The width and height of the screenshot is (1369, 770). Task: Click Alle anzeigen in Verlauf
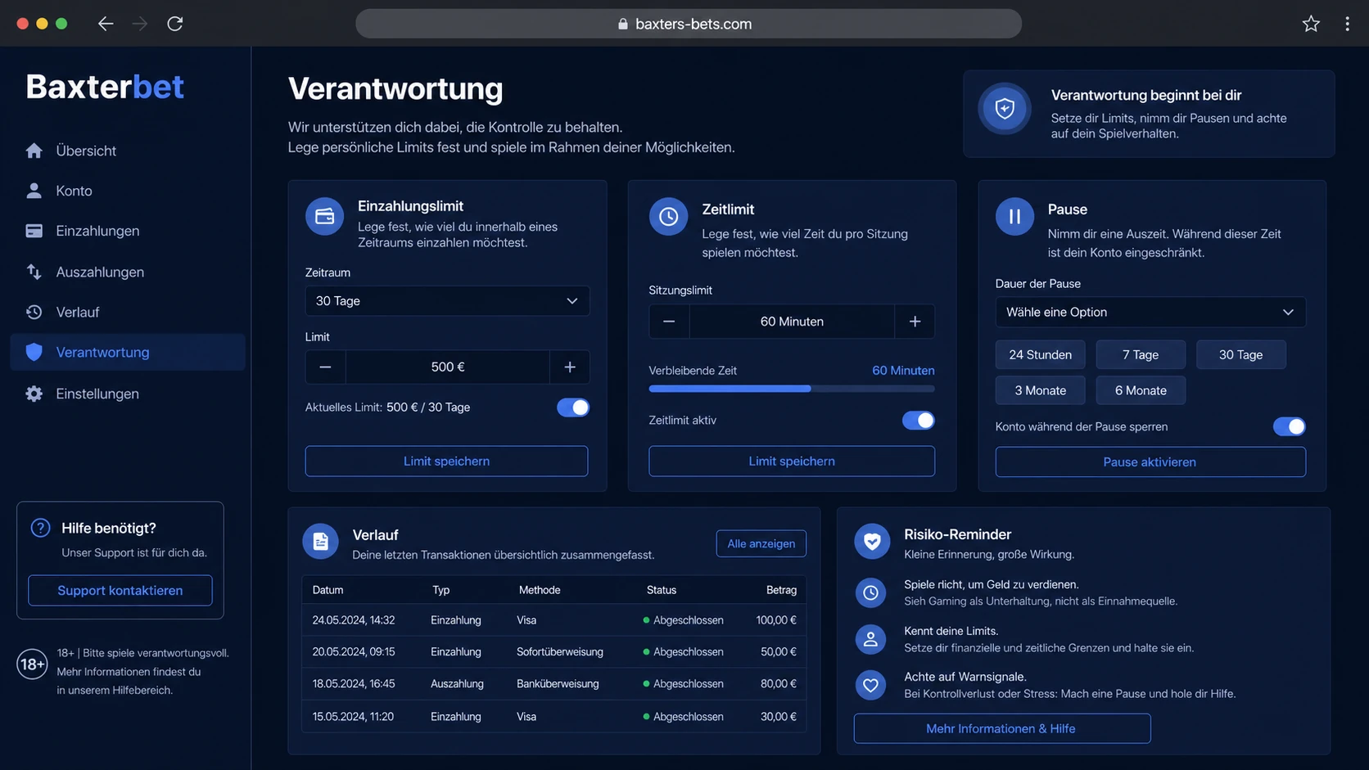(761, 543)
